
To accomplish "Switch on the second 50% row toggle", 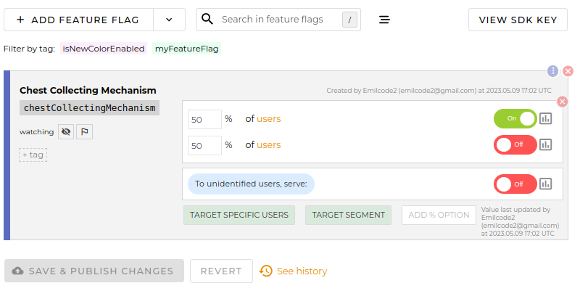I will 515,144.
